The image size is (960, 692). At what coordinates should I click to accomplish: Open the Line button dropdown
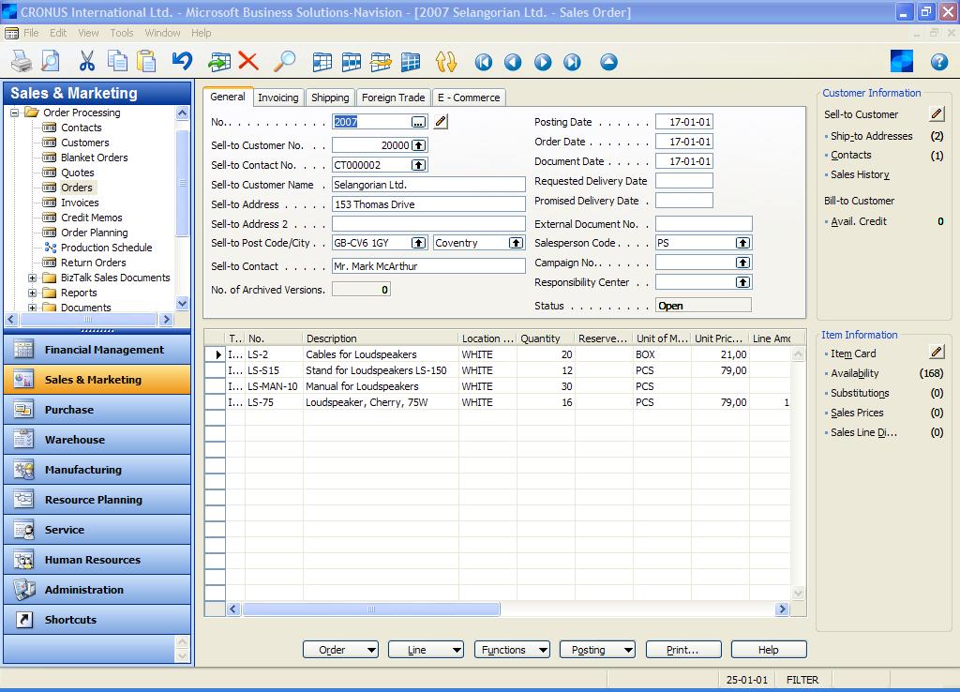pos(457,650)
